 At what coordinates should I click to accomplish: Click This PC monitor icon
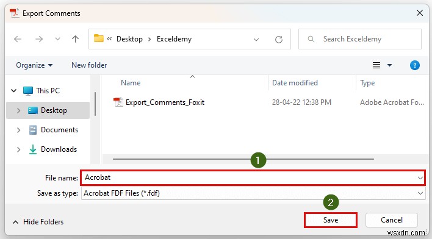pyautogui.click(x=28, y=91)
